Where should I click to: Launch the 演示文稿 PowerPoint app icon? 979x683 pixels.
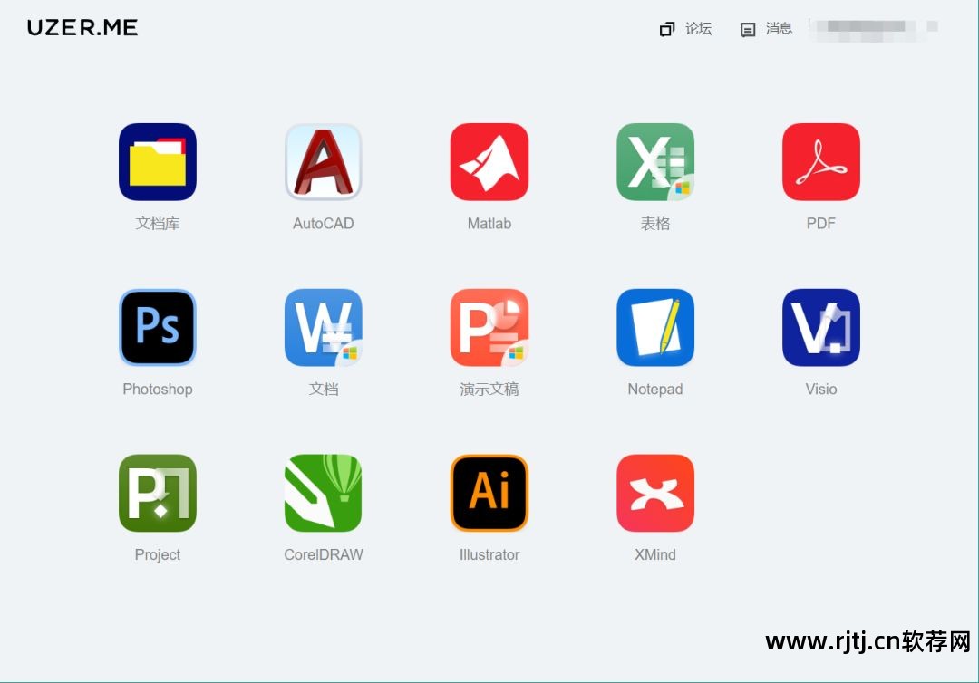click(489, 328)
